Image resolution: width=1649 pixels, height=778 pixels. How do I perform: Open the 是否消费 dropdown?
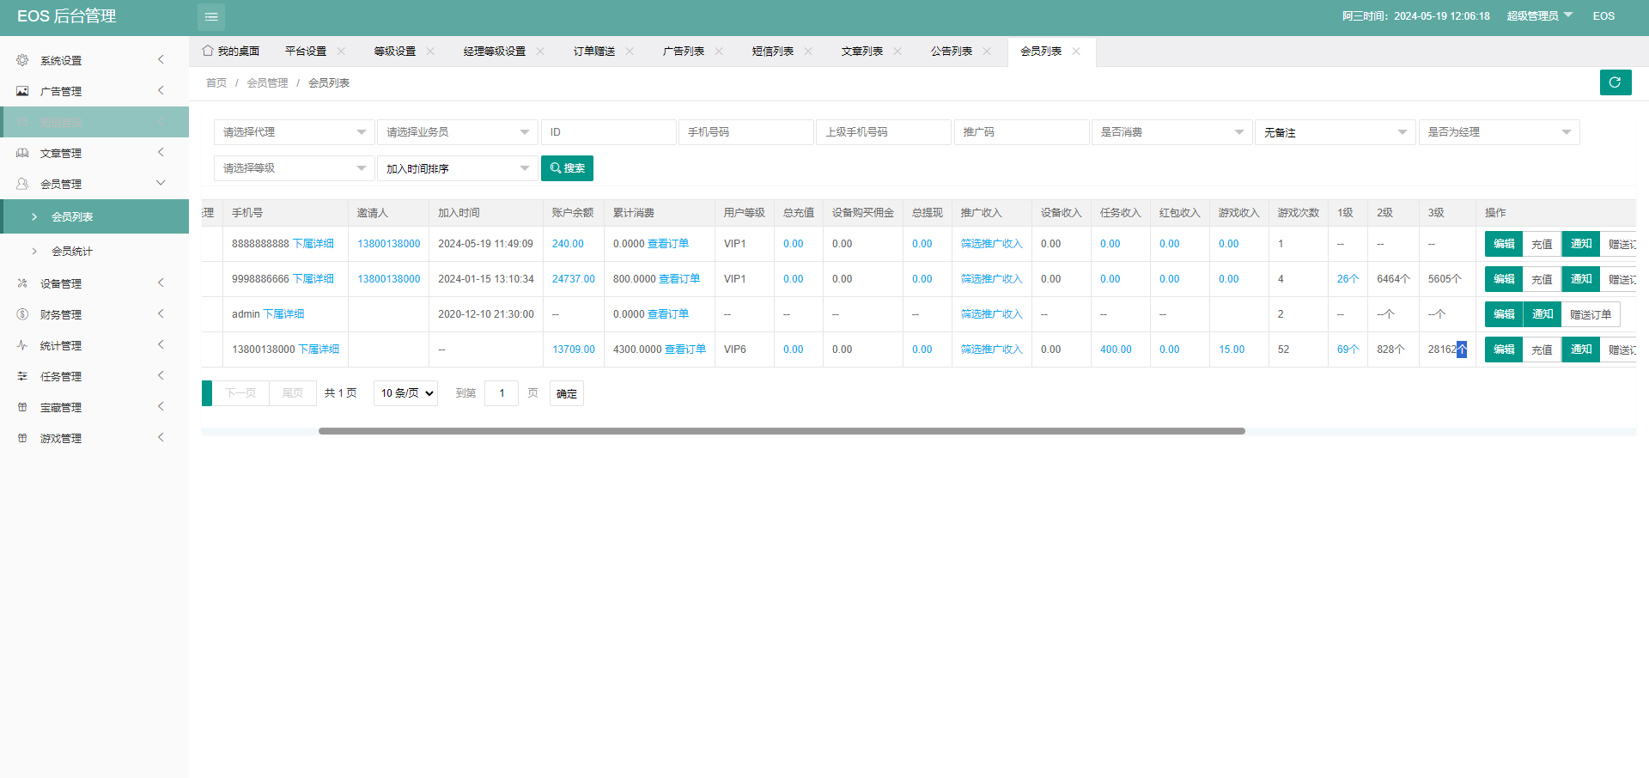(1171, 132)
